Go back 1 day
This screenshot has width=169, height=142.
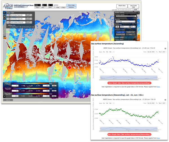tap(42, 7)
